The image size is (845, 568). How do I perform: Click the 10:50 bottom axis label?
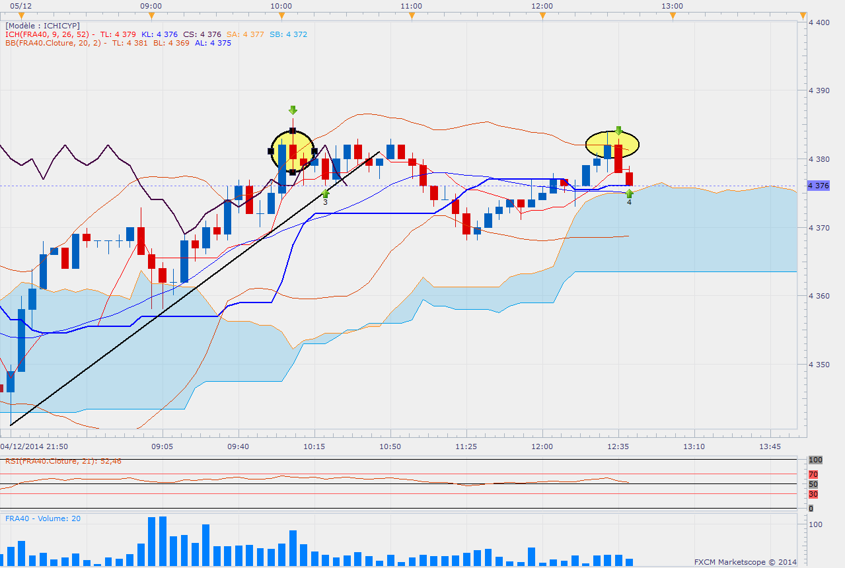(x=390, y=446)
